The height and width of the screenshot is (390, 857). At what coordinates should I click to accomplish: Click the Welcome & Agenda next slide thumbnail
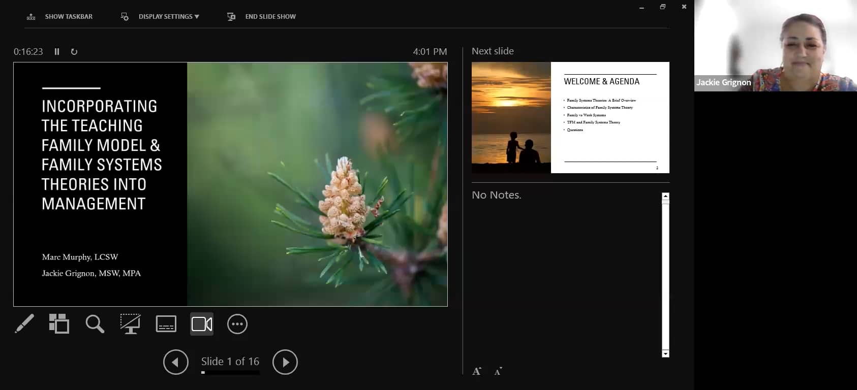pyautogui.click(x=570, y=117)
